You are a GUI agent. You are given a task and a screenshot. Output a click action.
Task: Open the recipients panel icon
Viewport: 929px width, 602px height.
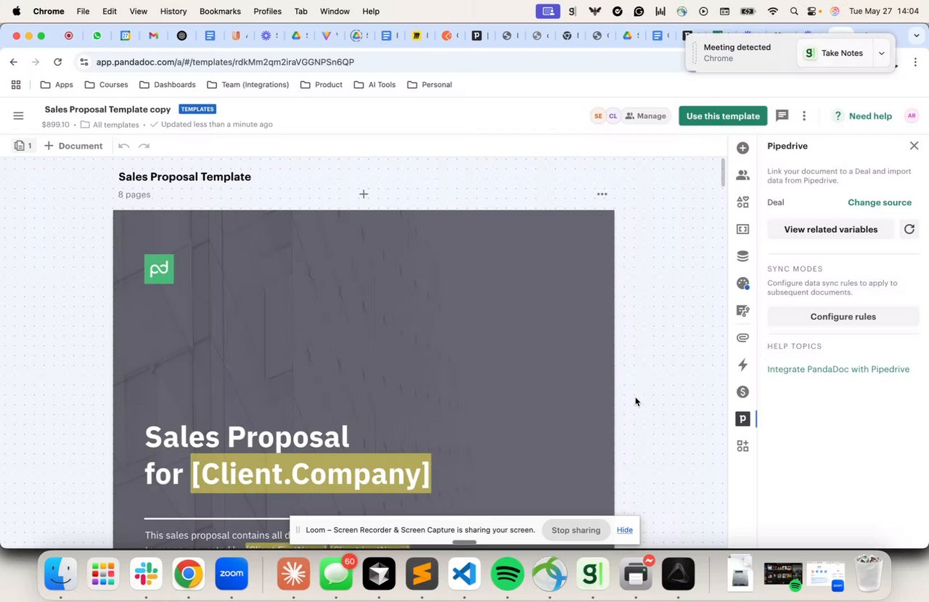pos(742,175)
